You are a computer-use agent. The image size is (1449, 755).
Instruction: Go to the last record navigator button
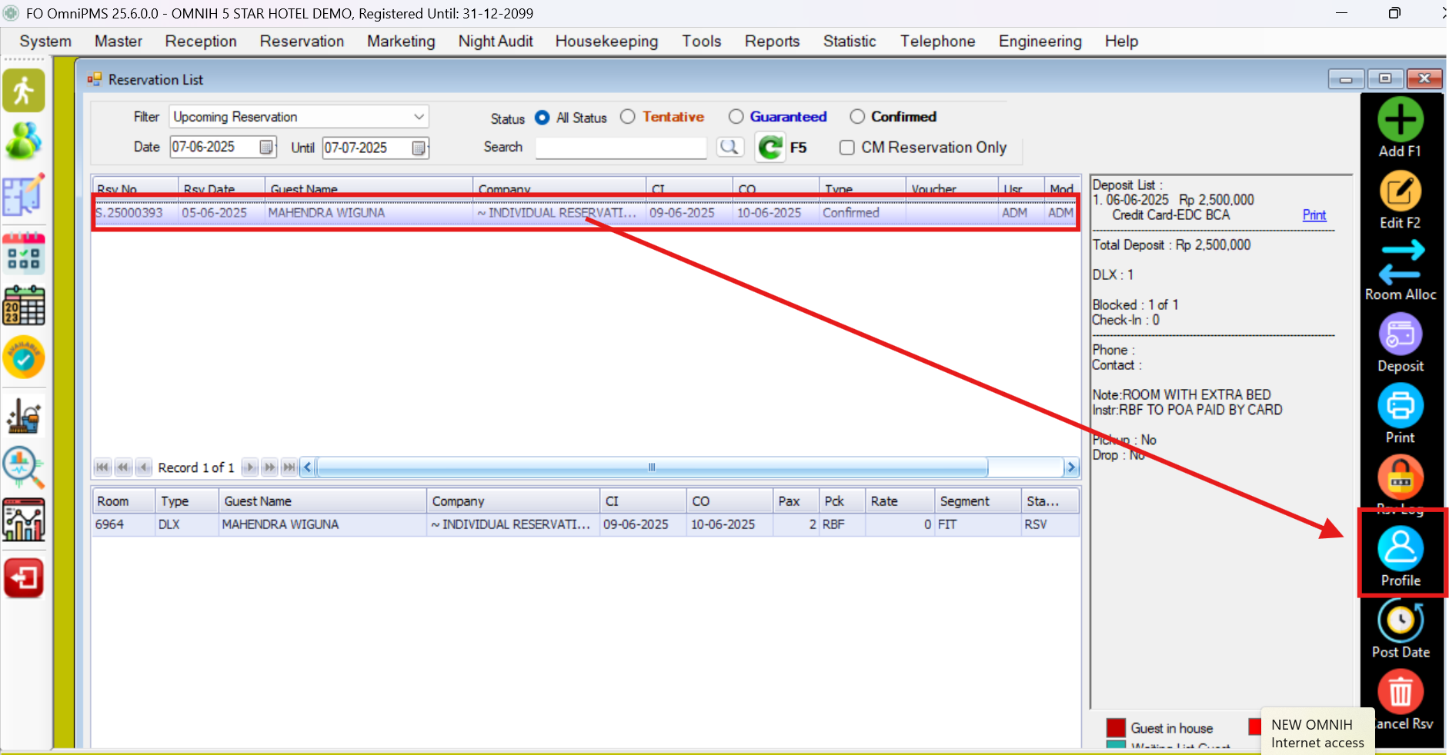pyautogui.click(x=289, y=467)
